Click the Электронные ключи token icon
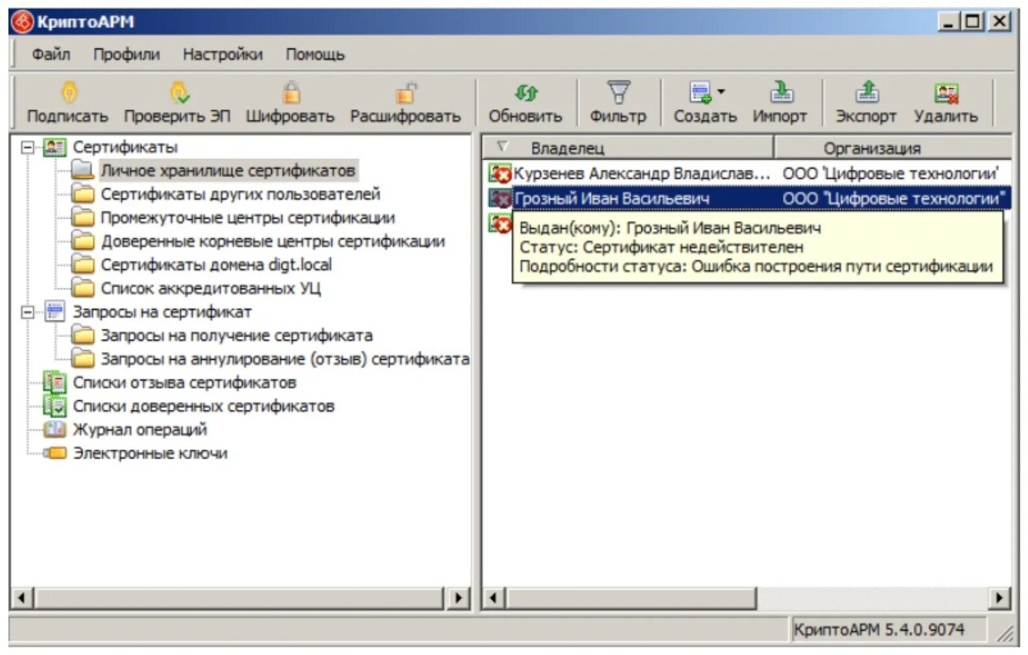 [54, 453]
